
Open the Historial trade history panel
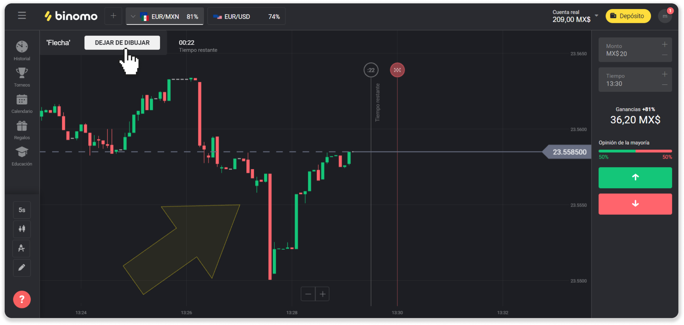coord(22,51)
